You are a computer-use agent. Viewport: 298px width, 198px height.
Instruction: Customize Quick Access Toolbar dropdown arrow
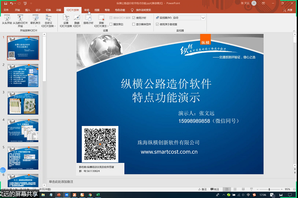[x=31, y=3]
